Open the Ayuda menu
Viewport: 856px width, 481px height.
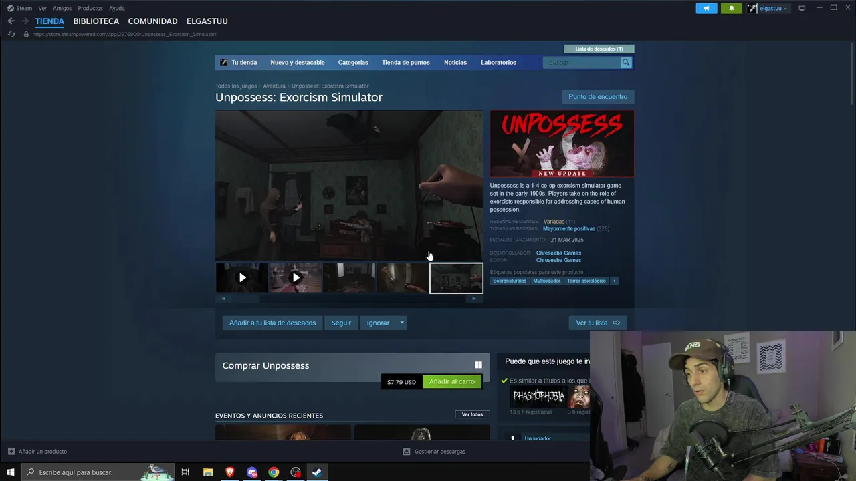(117, 8)
